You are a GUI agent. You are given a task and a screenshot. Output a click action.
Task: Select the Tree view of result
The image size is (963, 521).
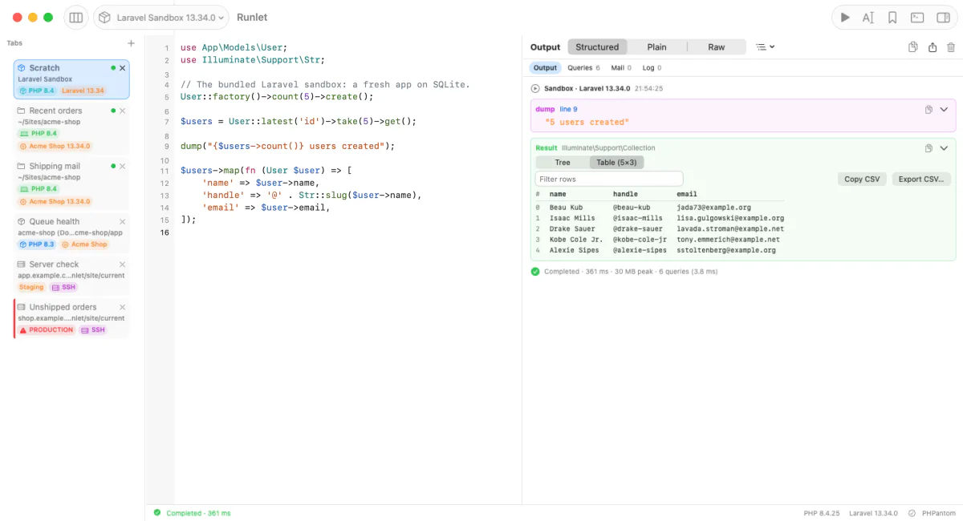point(563,163)
